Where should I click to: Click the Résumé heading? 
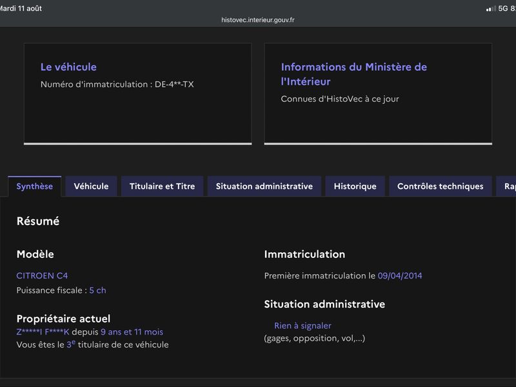38,221
